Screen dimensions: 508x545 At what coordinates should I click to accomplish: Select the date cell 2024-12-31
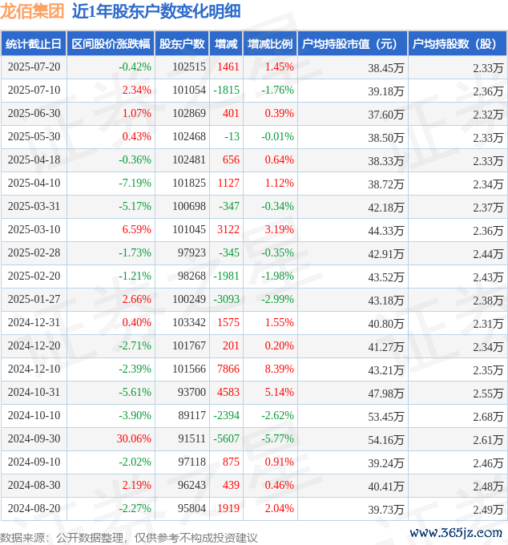[34, 322]
